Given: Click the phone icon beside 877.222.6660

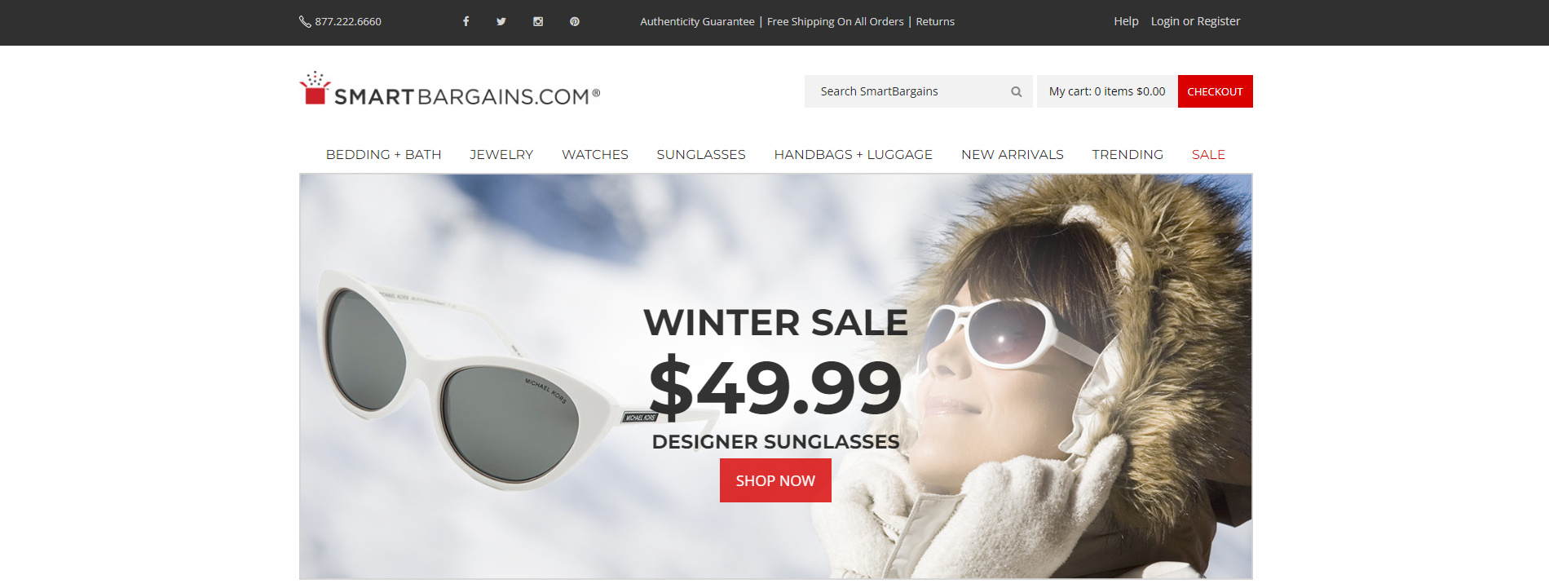Looking at the screenshot, I should (305, 21).
